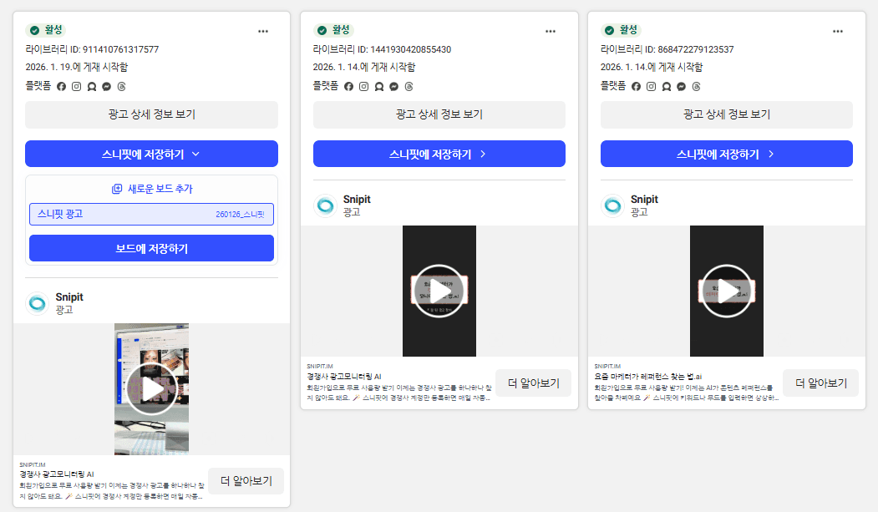Click Threads platform icon on ad 868472279123537
The image size is (878, 512).
[696, 86]
